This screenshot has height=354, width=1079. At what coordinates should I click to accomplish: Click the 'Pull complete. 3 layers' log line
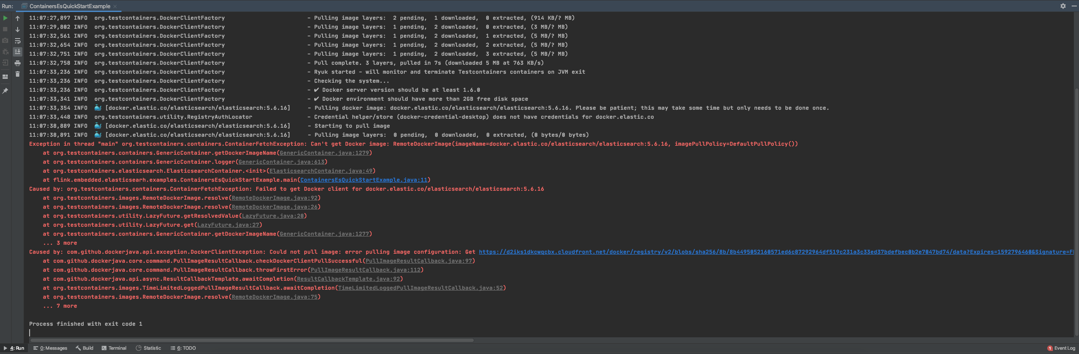[286, 63]
